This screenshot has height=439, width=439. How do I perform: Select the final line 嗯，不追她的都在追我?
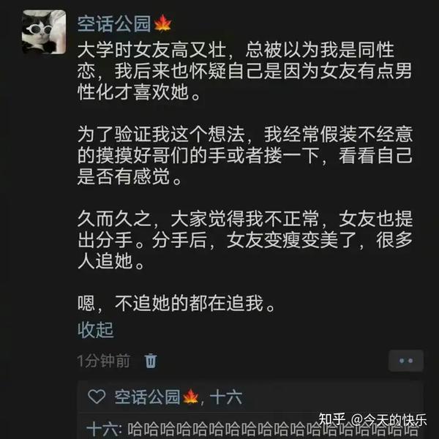pos(176,303)
